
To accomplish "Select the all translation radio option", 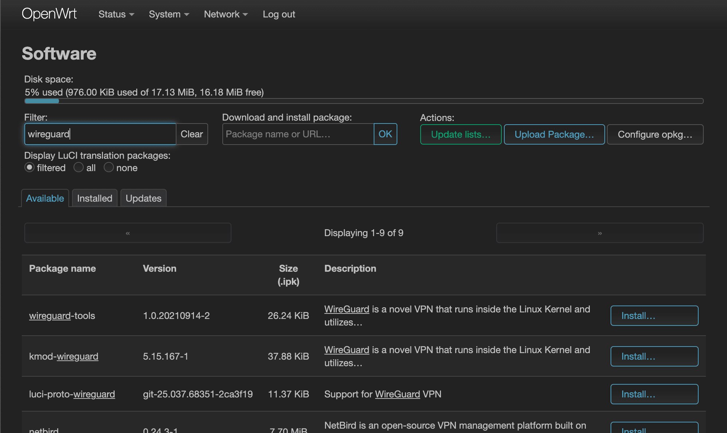I will tap(79, 167).
